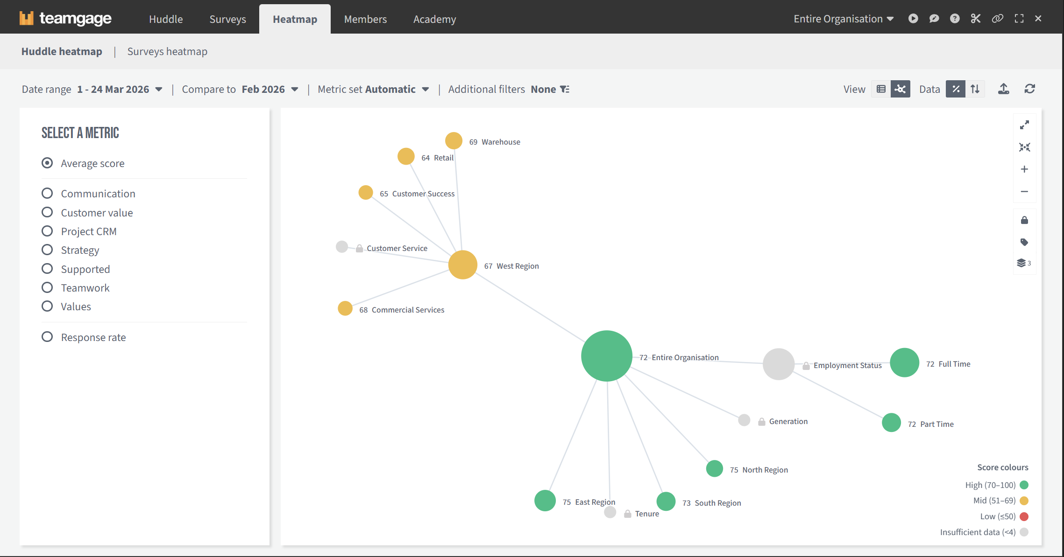Switch to Surveys heatmap
The image size is (1064, 557).
click(167, 51)
